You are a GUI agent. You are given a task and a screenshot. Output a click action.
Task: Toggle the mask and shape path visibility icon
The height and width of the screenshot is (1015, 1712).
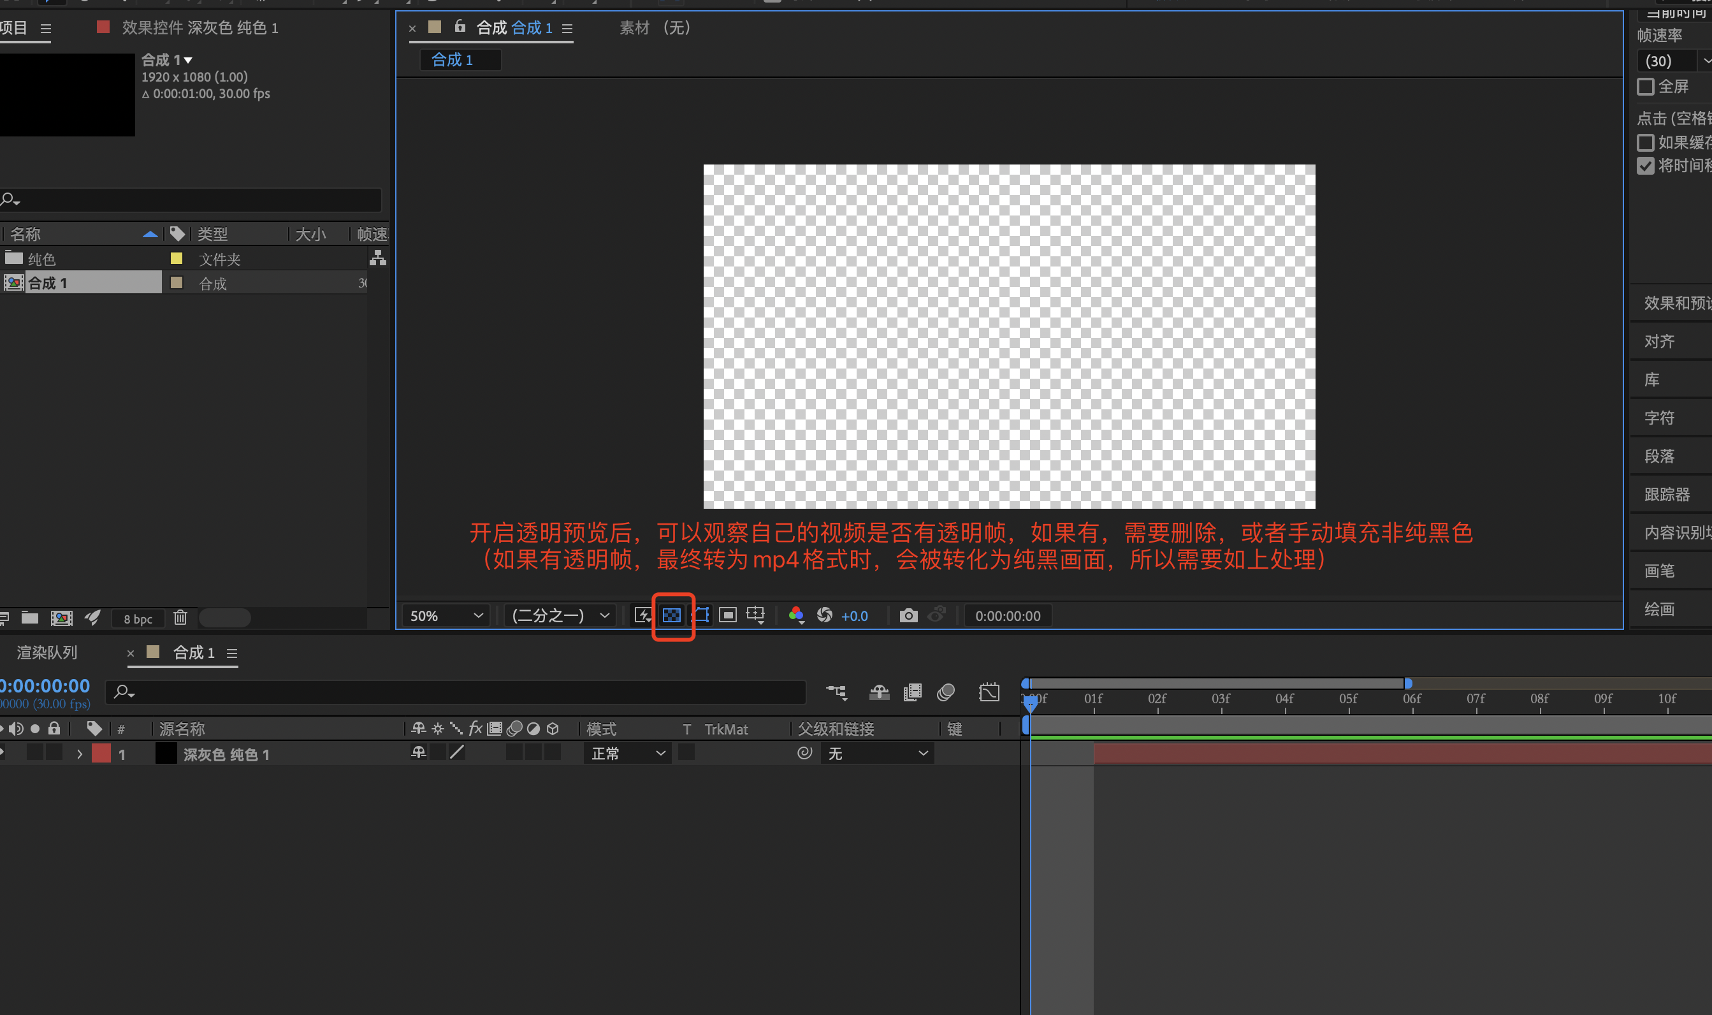click(702, 615)
